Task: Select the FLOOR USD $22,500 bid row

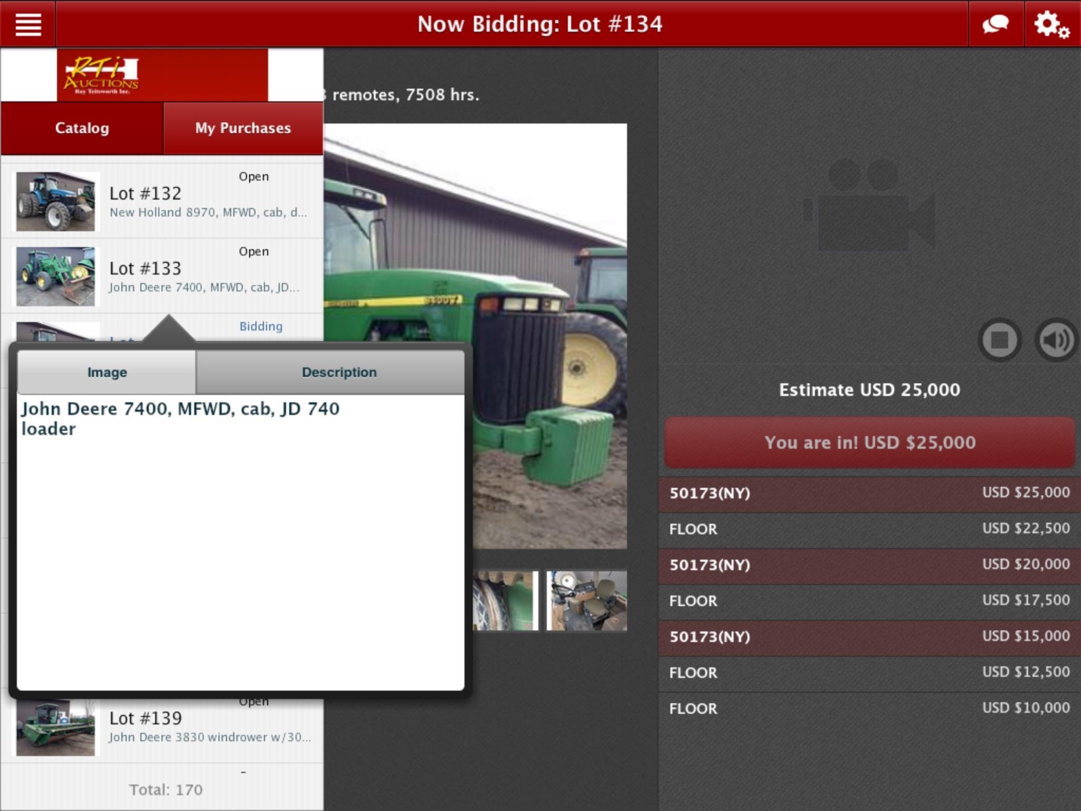Action: 869,529
